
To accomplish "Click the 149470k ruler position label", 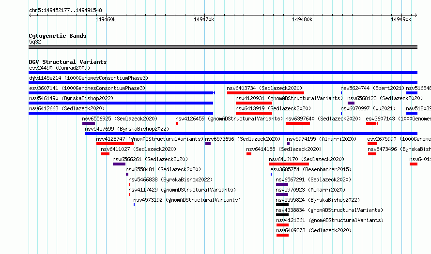I will pos(204,19).
